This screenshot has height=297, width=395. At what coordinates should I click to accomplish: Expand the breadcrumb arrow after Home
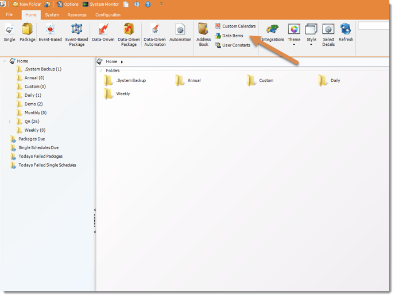[x=122, y=62]
